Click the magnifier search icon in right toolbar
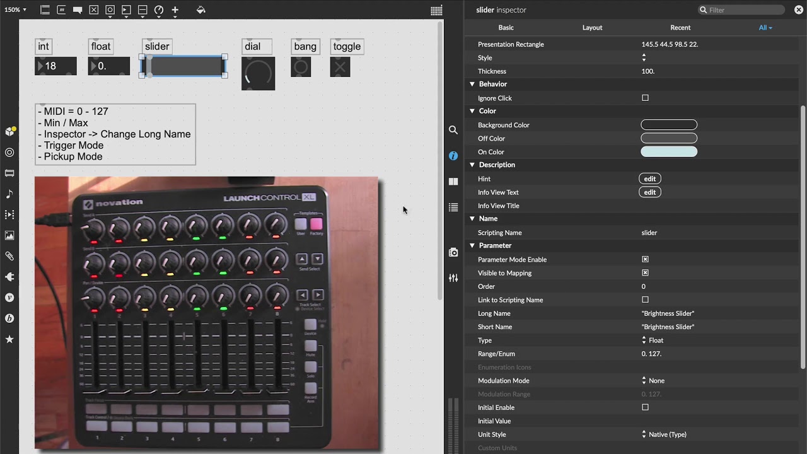807x454 pixels. pos(453,130)
